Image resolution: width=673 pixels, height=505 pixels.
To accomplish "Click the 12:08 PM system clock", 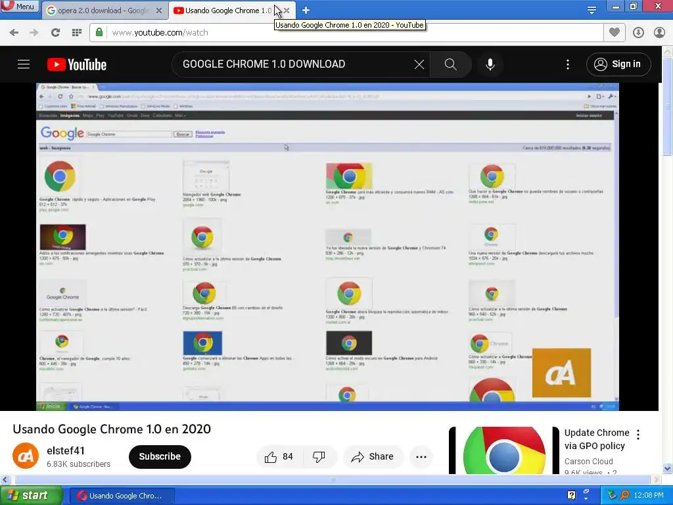I will (x=649, y=496).
